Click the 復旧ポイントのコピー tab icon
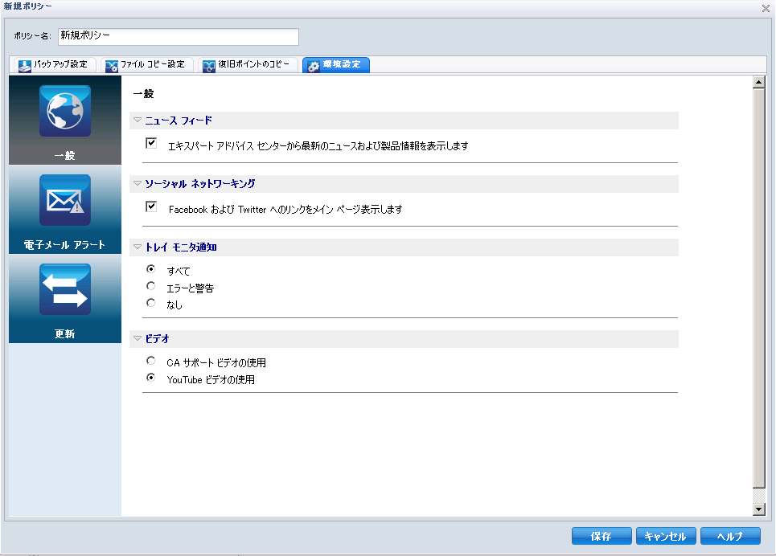 [x=209, y=65]
